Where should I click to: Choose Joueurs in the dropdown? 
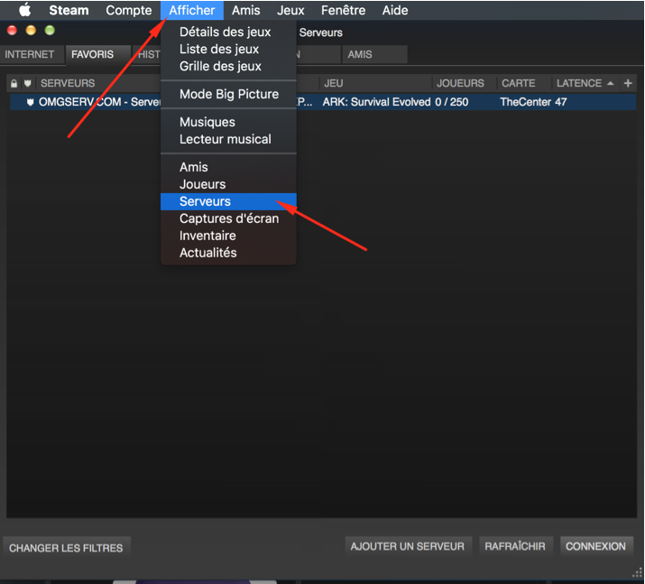[x=228, y=184]
